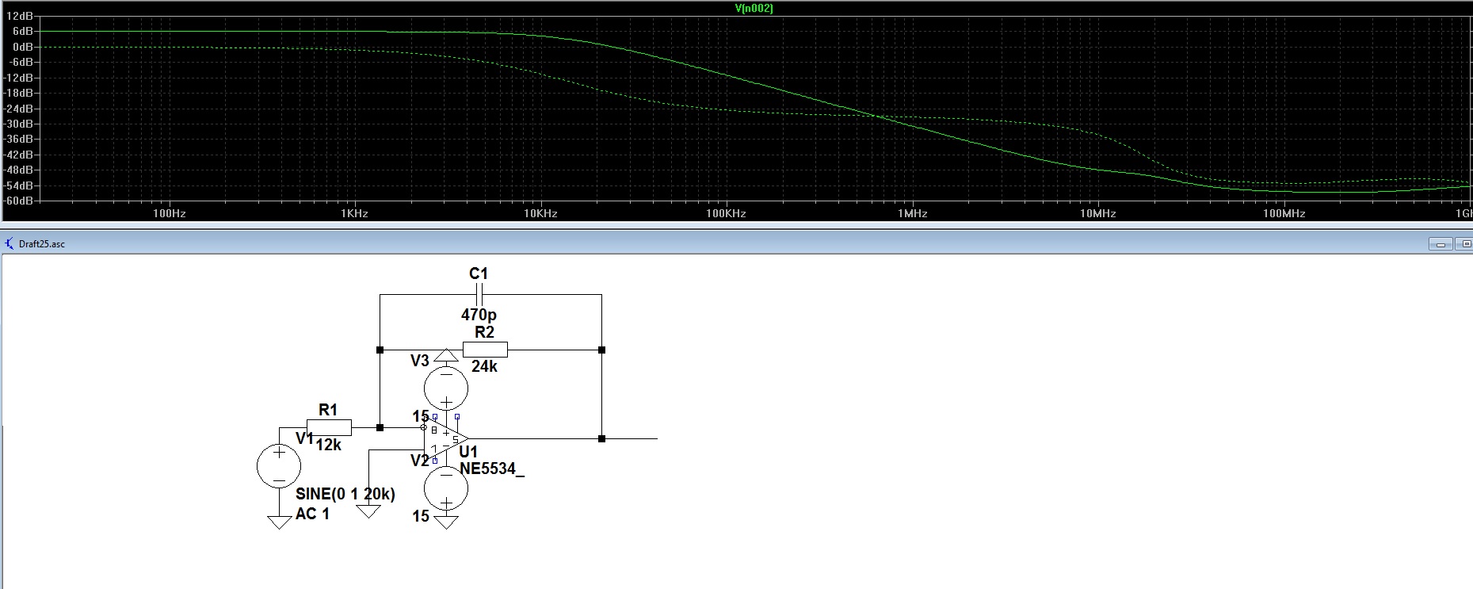Click the 15 value beside op-amp input
The height and width of the screenshot is (589, 1473).
[x=421, y=416]
